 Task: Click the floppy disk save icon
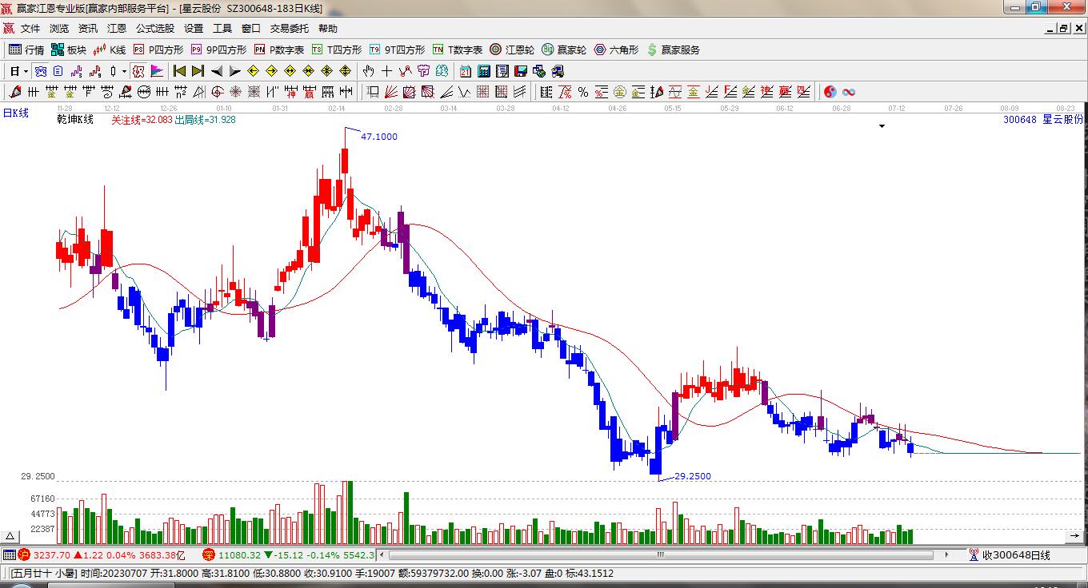(x=522, y=71)
